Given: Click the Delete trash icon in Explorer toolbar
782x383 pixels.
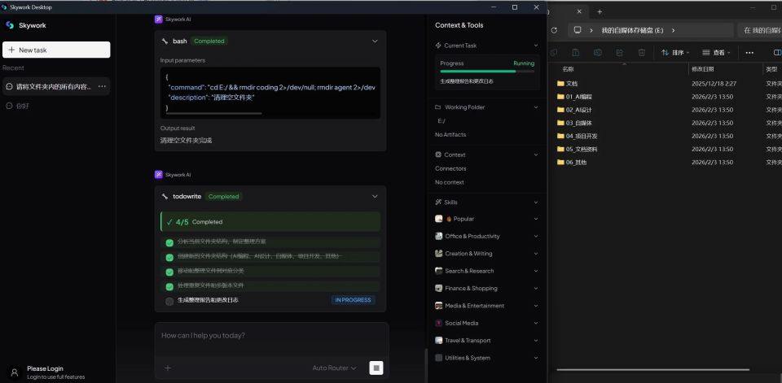Looking at the screenshot, I should coord(642,52).
